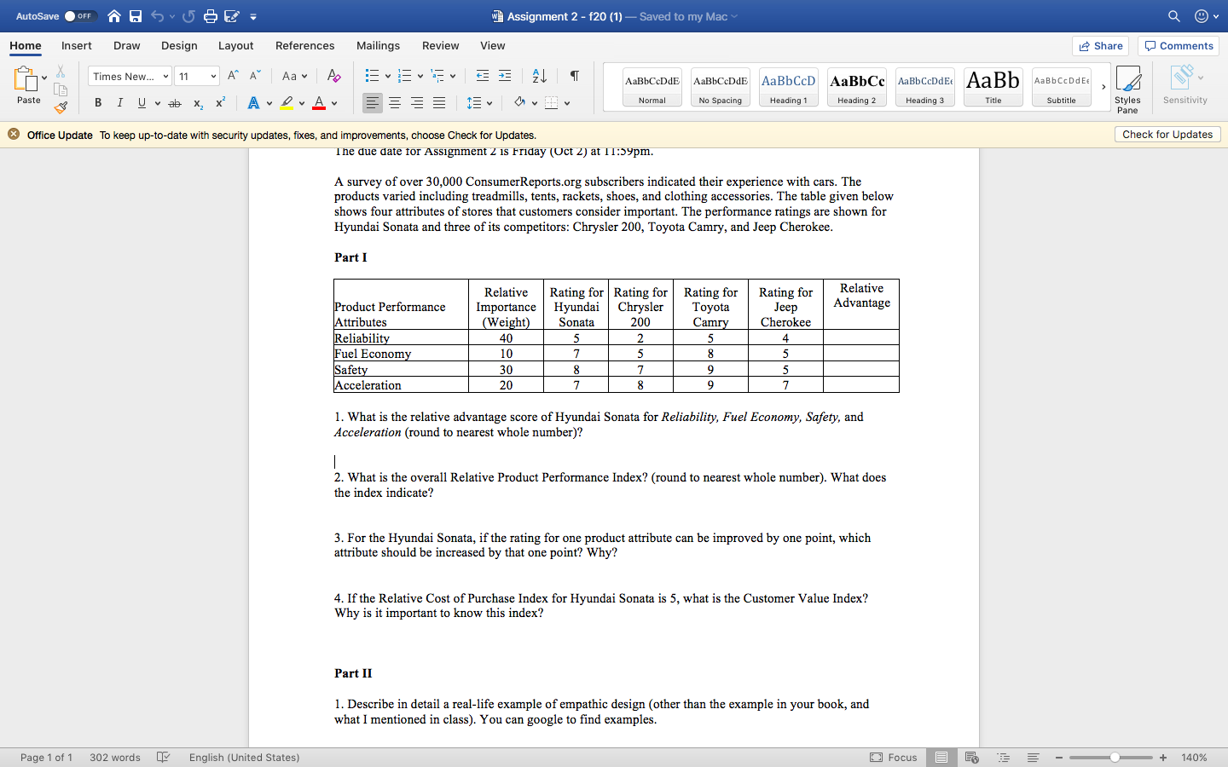Search the document with the magnifier icon
Viewport: 1228px width, 767px height.
pos(1174,16)
